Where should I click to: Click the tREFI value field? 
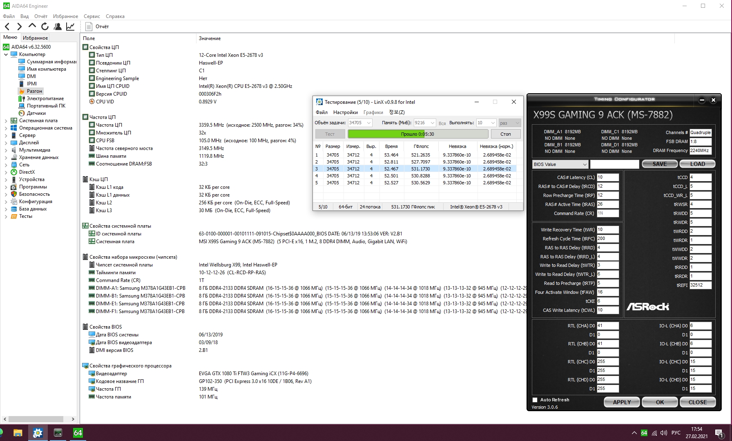click(700, 285)
